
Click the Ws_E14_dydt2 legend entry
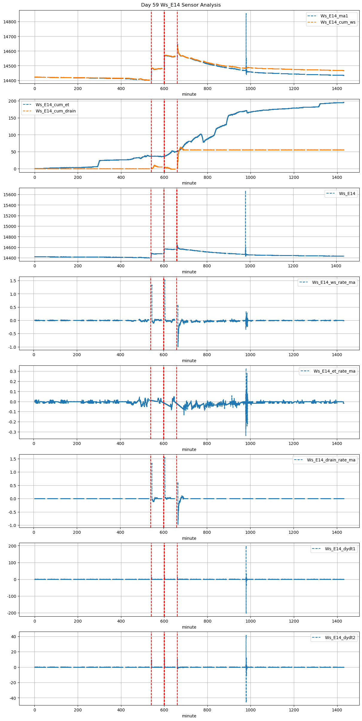[340, 638]
